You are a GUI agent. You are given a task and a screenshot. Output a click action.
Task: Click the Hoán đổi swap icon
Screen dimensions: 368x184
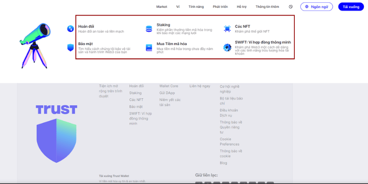pyautogui.click(x=70, y=29)
